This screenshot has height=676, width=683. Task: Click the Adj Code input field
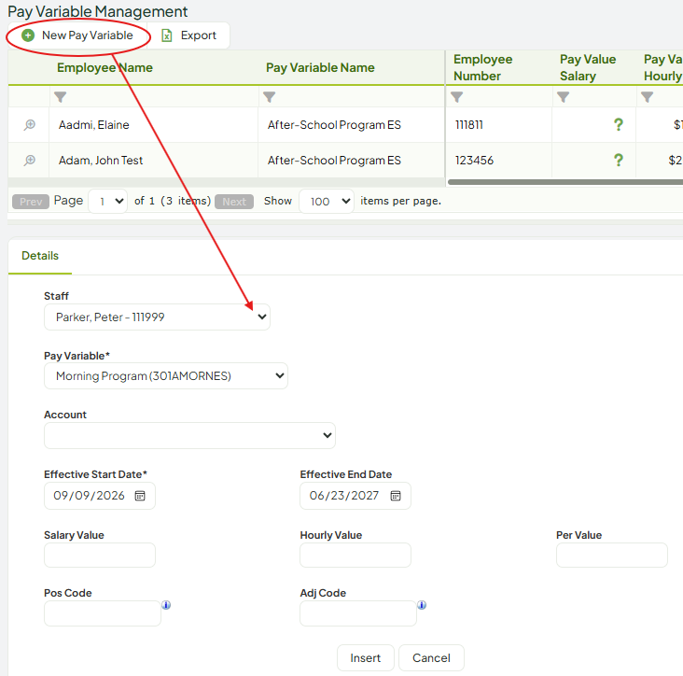[358, 613]
